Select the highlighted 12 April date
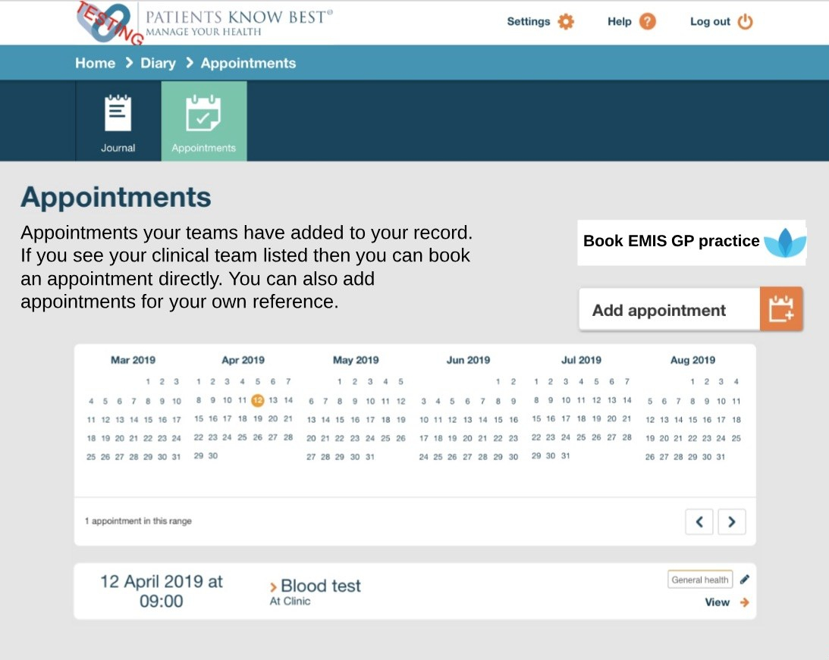 (x=257, y=400)
